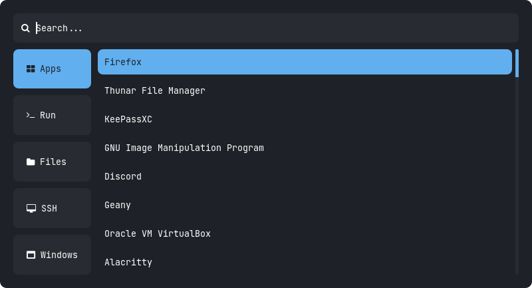Open the Files mode tab
532x288 pixels.
(52, 162)
